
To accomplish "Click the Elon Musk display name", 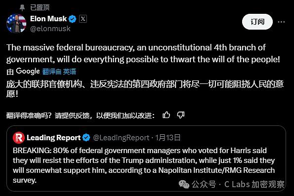I will pyautogui.click(x=48, y=19).
